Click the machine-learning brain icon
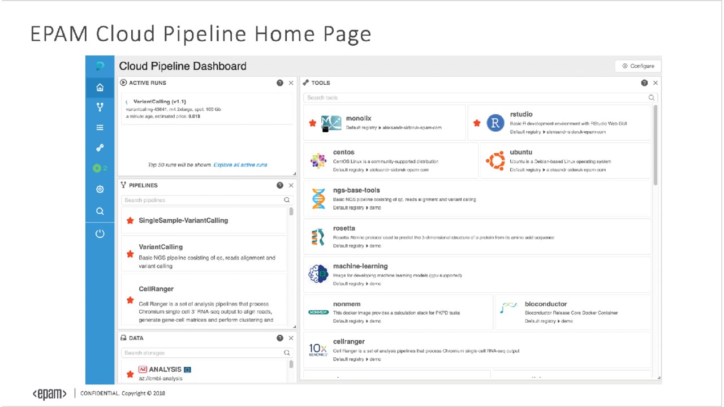Viewport: 724px width, 407px height. pyautogui.click(x=318, y=275)
